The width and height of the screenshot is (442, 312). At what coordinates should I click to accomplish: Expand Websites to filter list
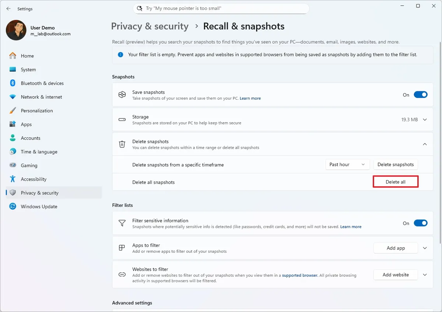(x=425, y=274)
